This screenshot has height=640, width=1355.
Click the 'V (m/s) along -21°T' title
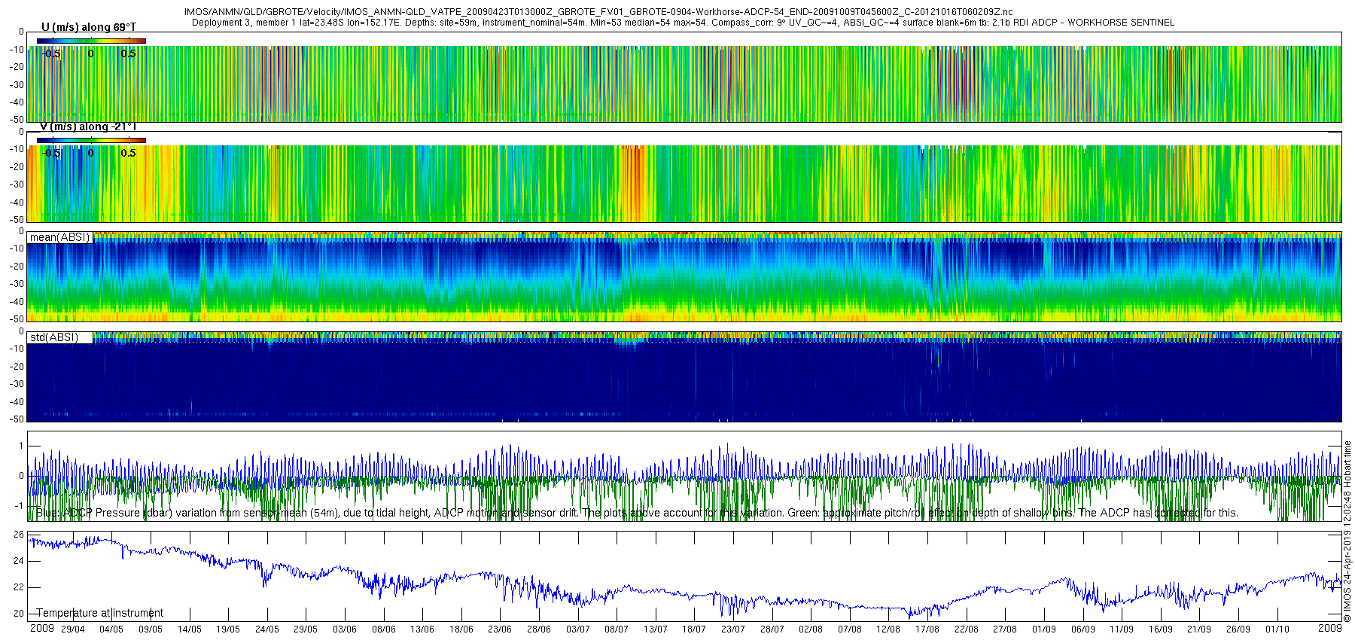coord(88,126)
